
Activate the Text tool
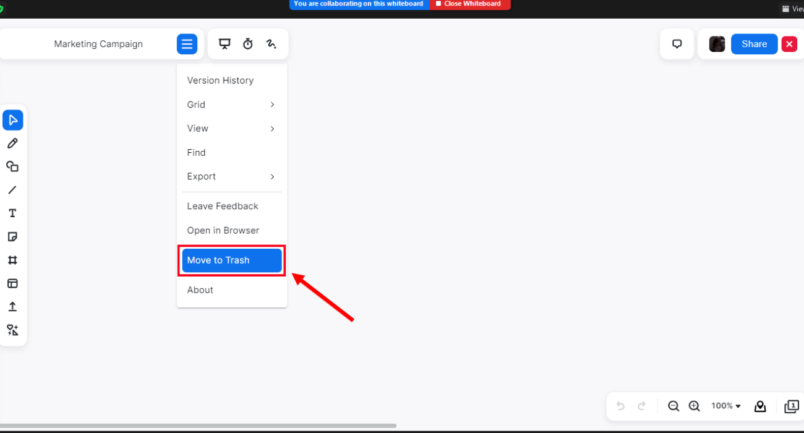click(x=12, y=213)
